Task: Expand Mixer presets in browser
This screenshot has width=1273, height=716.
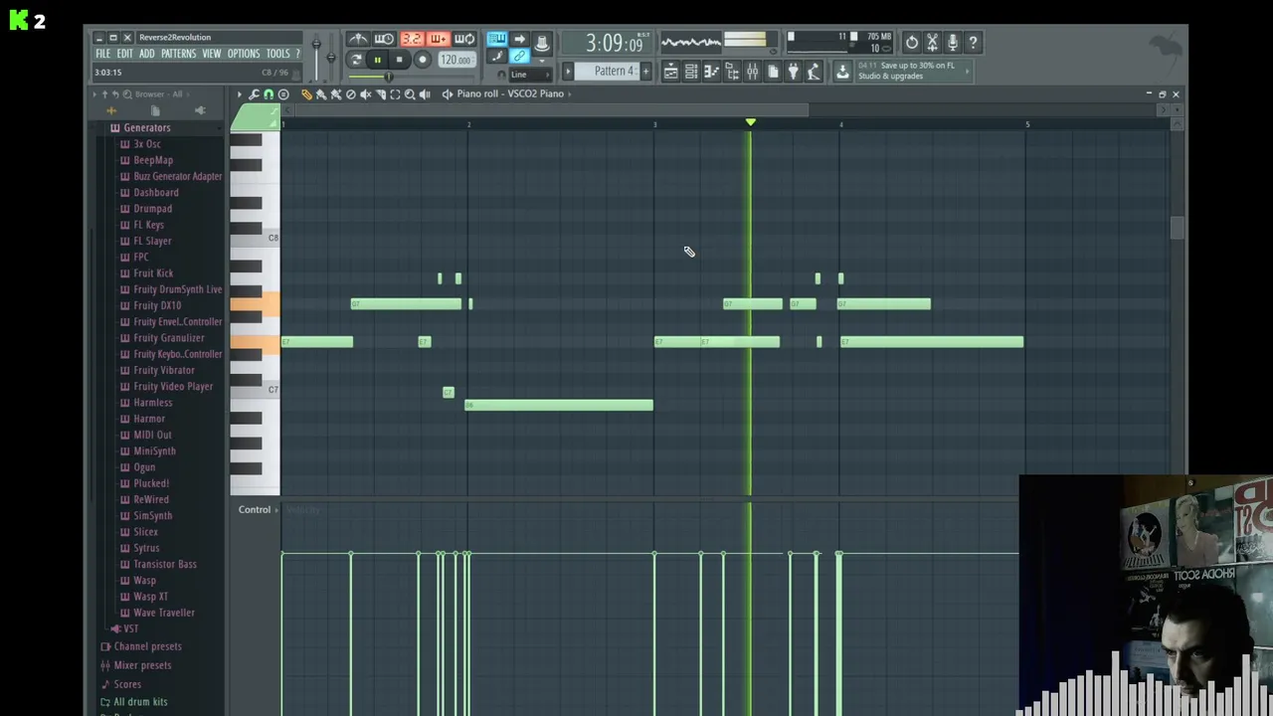Action: (142, 665)
